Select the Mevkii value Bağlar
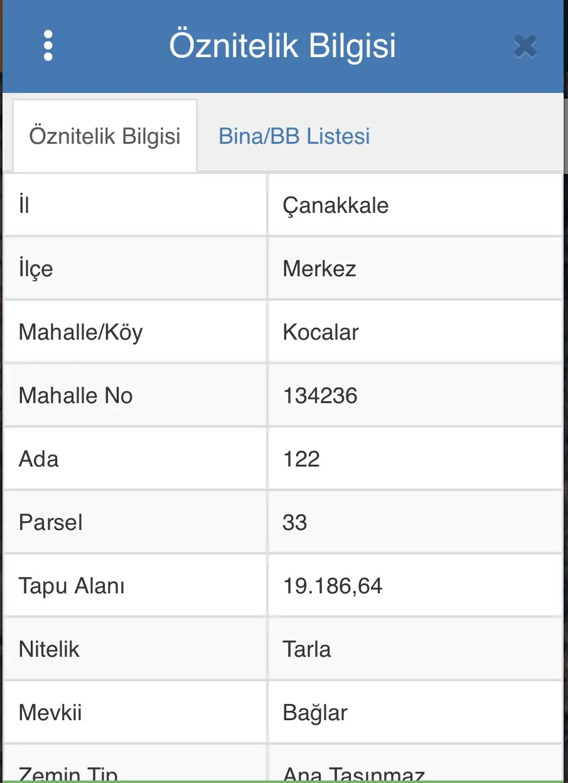This screenshot has width=568, height=783. (x=315, y=713)
